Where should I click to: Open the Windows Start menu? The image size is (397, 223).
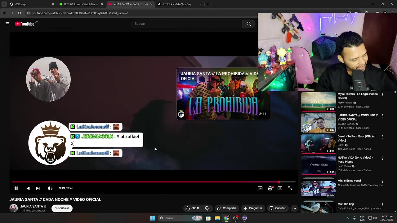coord(153,218)
